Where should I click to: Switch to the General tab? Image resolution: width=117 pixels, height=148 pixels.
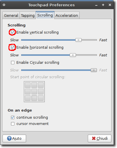tap(11, 15)
